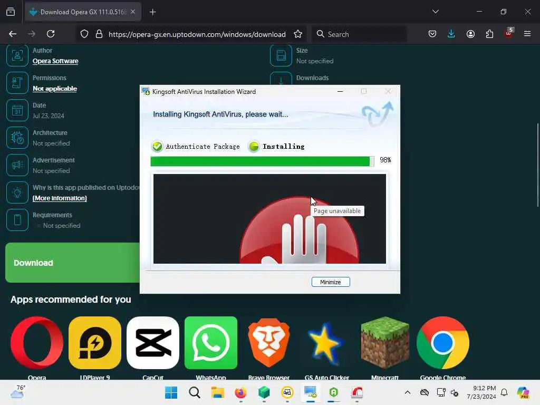This screenshot has width=540, height=405.
Task: Open the Firefox hamburger menu
Action: (527, 34)
